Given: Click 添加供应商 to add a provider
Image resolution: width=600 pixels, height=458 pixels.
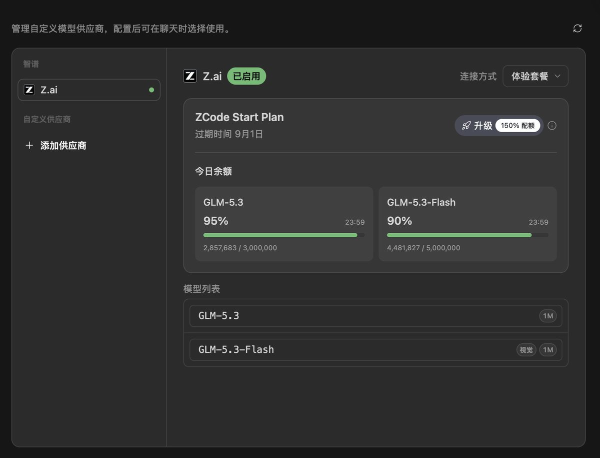Looking at the screenshot, I should [63, 146].
